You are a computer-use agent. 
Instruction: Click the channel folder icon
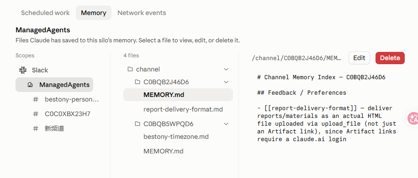130,69
